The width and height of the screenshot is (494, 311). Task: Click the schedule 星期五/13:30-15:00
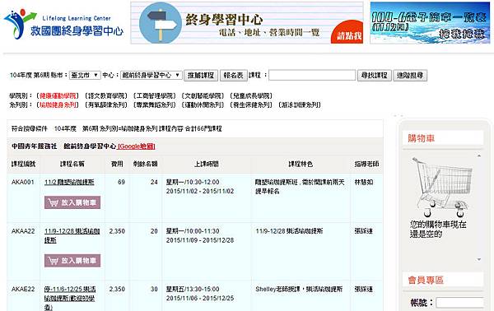coord(193,289)
